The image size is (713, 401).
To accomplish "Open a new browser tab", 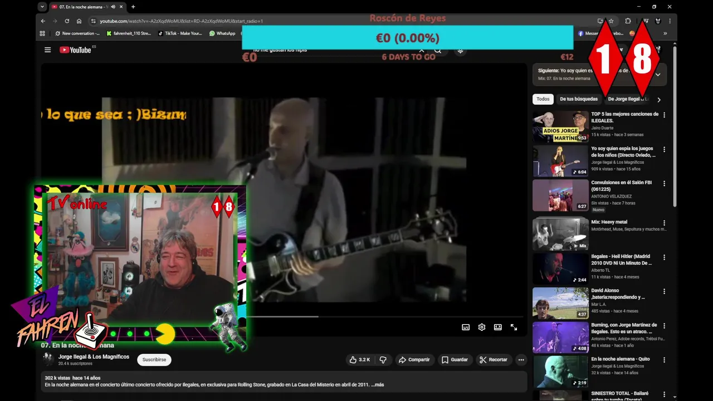I will coord(133,7).
